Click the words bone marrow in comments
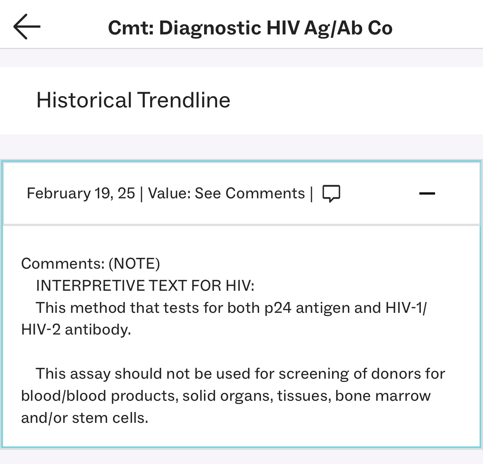This screenshot has width=483, height=464. [383, 396]
